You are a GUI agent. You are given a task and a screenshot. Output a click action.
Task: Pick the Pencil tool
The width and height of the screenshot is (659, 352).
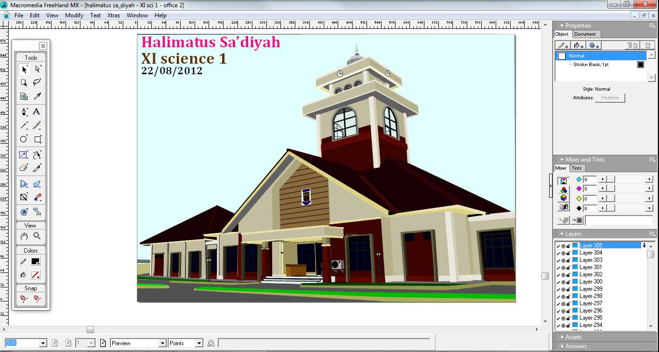click(38, 125)
